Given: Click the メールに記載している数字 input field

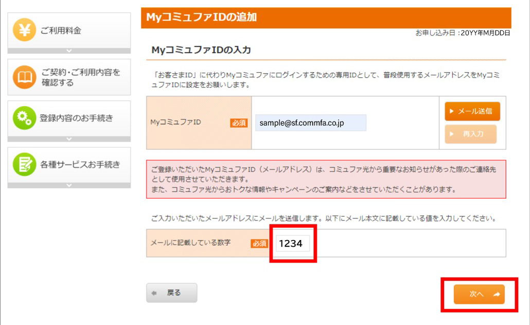Looking at the screenshot, I should coord(293,244).
